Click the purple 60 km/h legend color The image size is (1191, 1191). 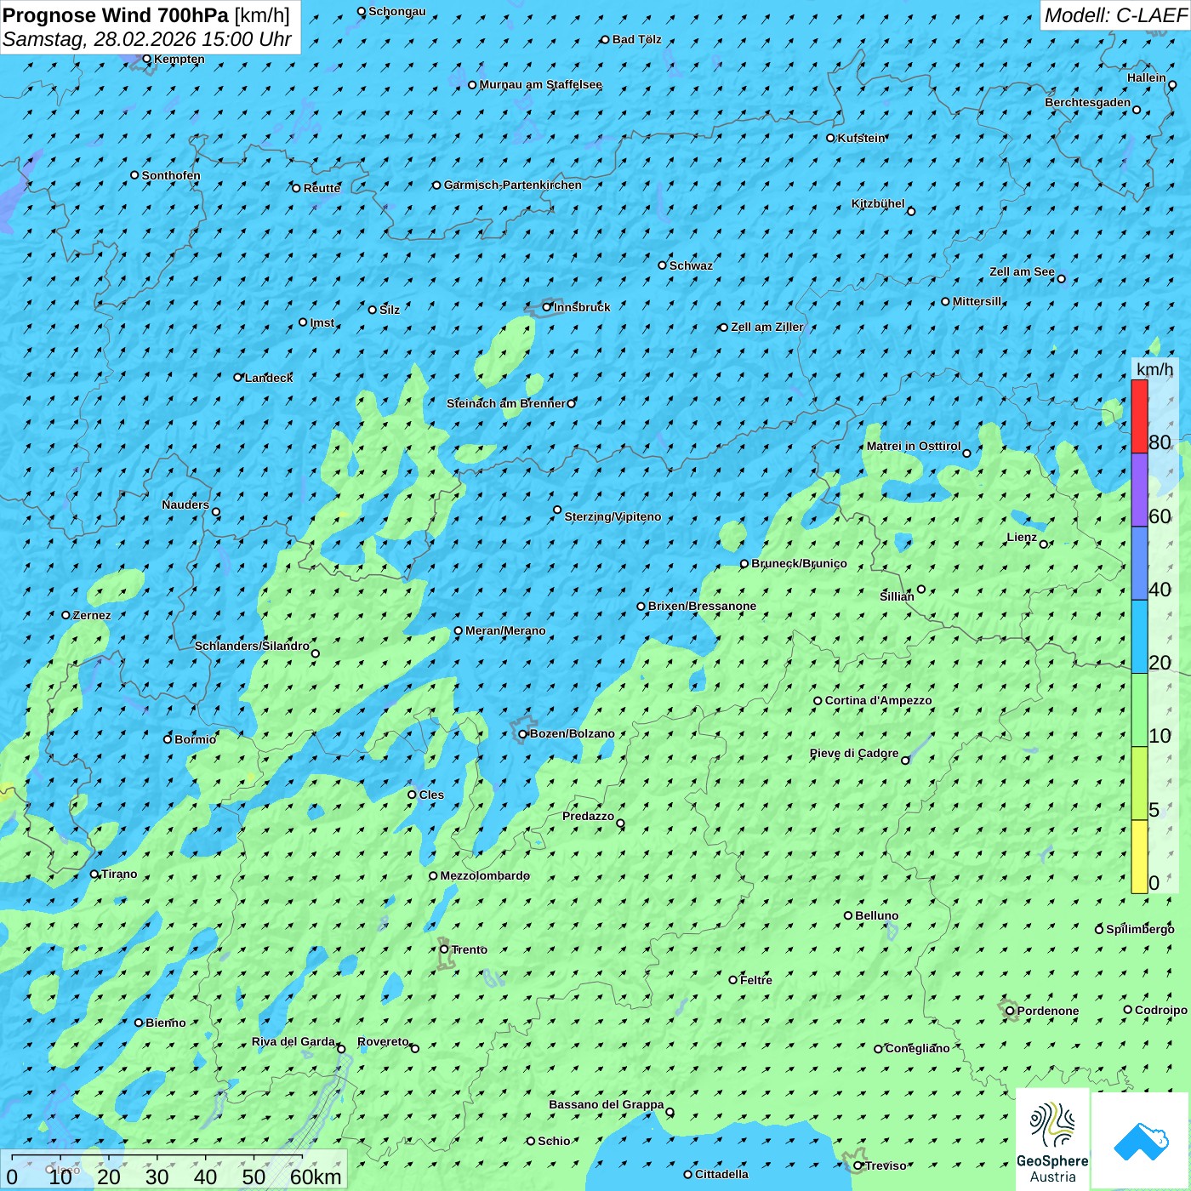tap(1139, 490)
